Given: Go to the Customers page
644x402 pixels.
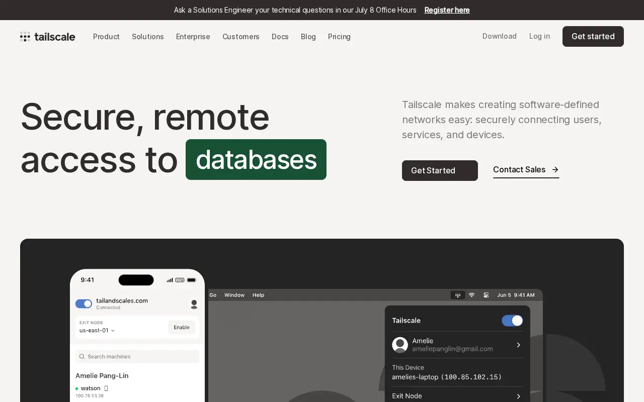Looking at the screenshot, I should (241, 37).
